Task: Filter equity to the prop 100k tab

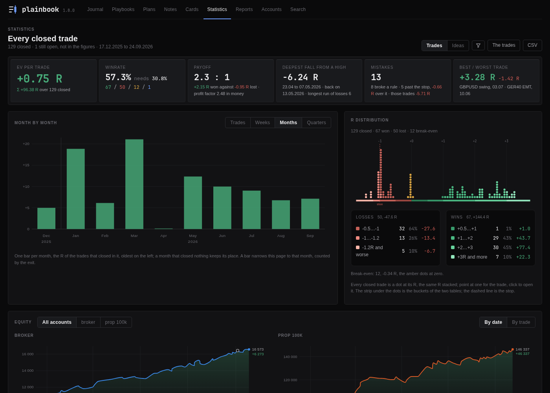Action: (x=116, y=322)
